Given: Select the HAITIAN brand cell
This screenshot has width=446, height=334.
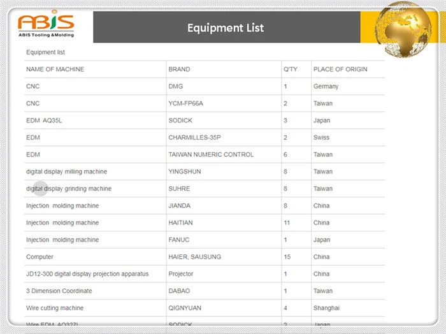Looking at the screenshot, I should (x=180, y=223).
